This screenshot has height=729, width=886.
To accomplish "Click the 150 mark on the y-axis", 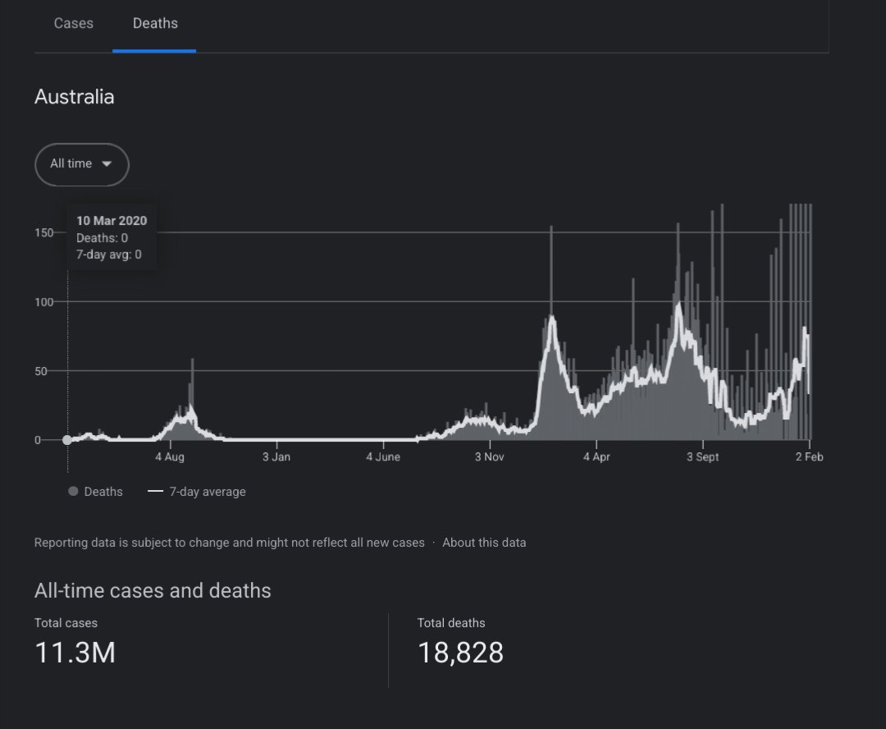I will point(45,233).
